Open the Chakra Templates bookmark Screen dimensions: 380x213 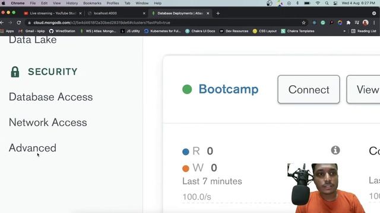[x=298, y=31]
